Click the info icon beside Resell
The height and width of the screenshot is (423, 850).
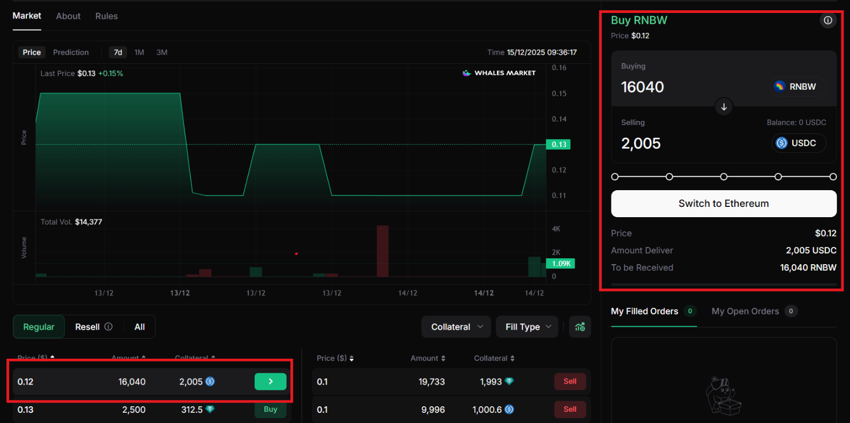pyautogui.click(x=109, y=327)
